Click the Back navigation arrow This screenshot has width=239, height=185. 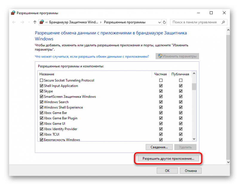pyautogui.click(x=14, y=22)
